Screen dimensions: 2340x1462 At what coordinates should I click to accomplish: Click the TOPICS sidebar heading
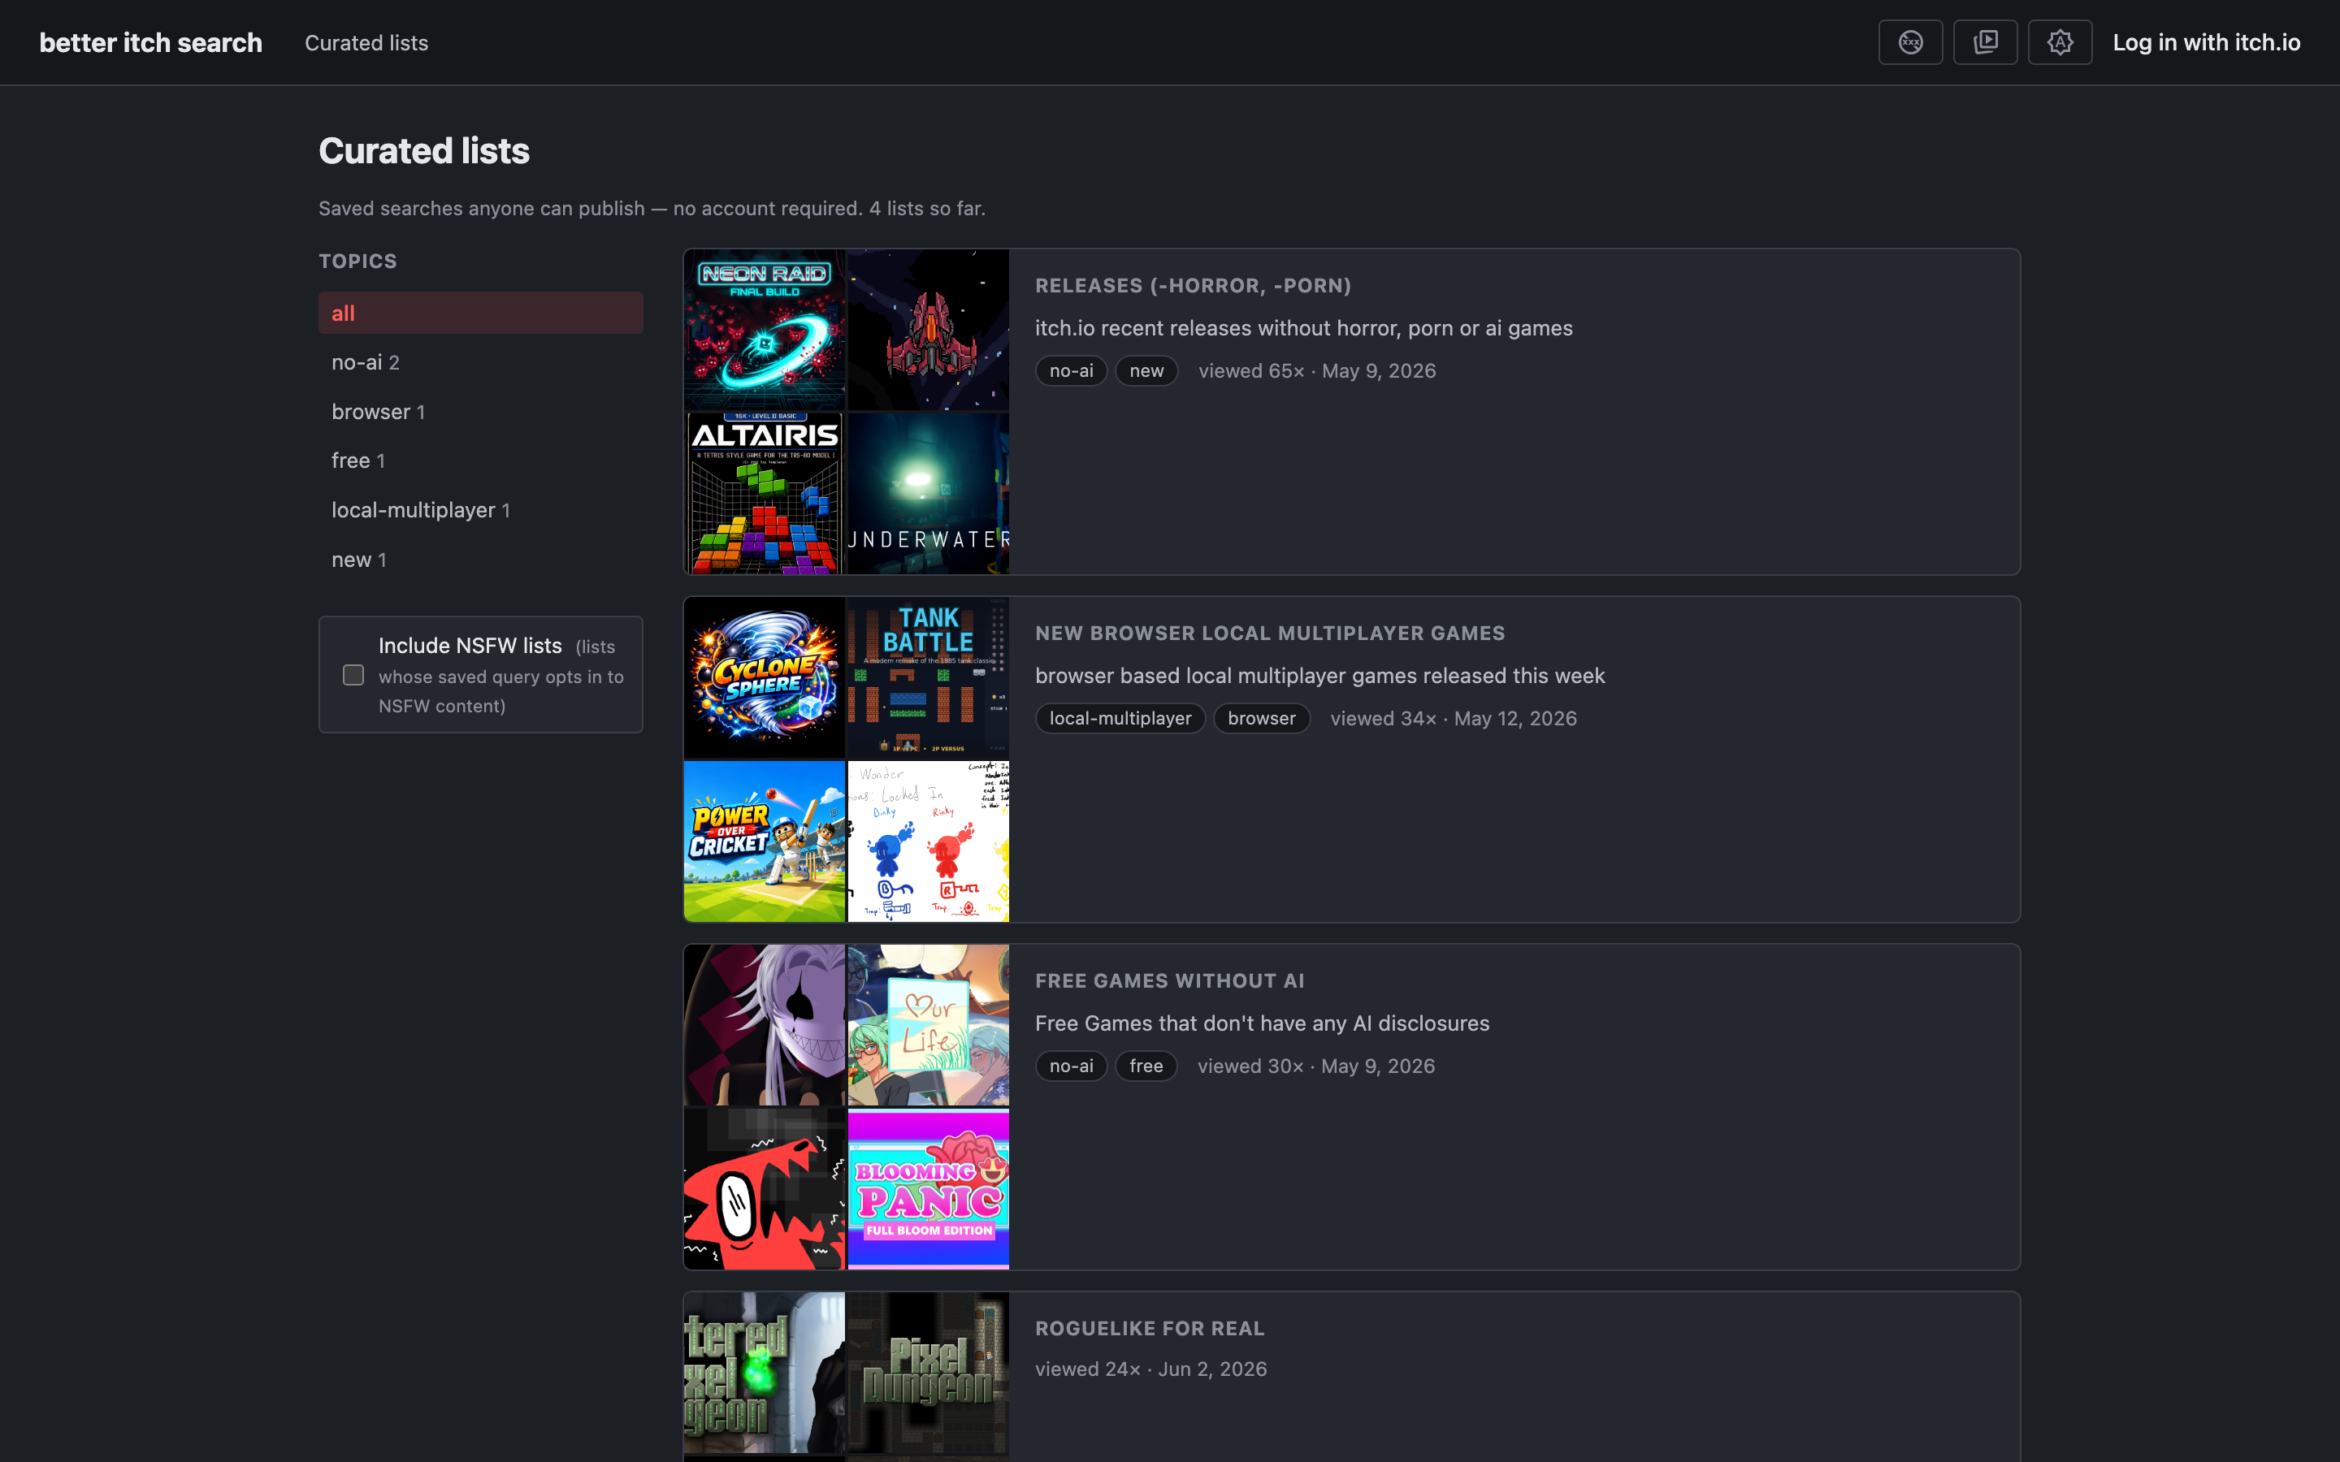357,261
